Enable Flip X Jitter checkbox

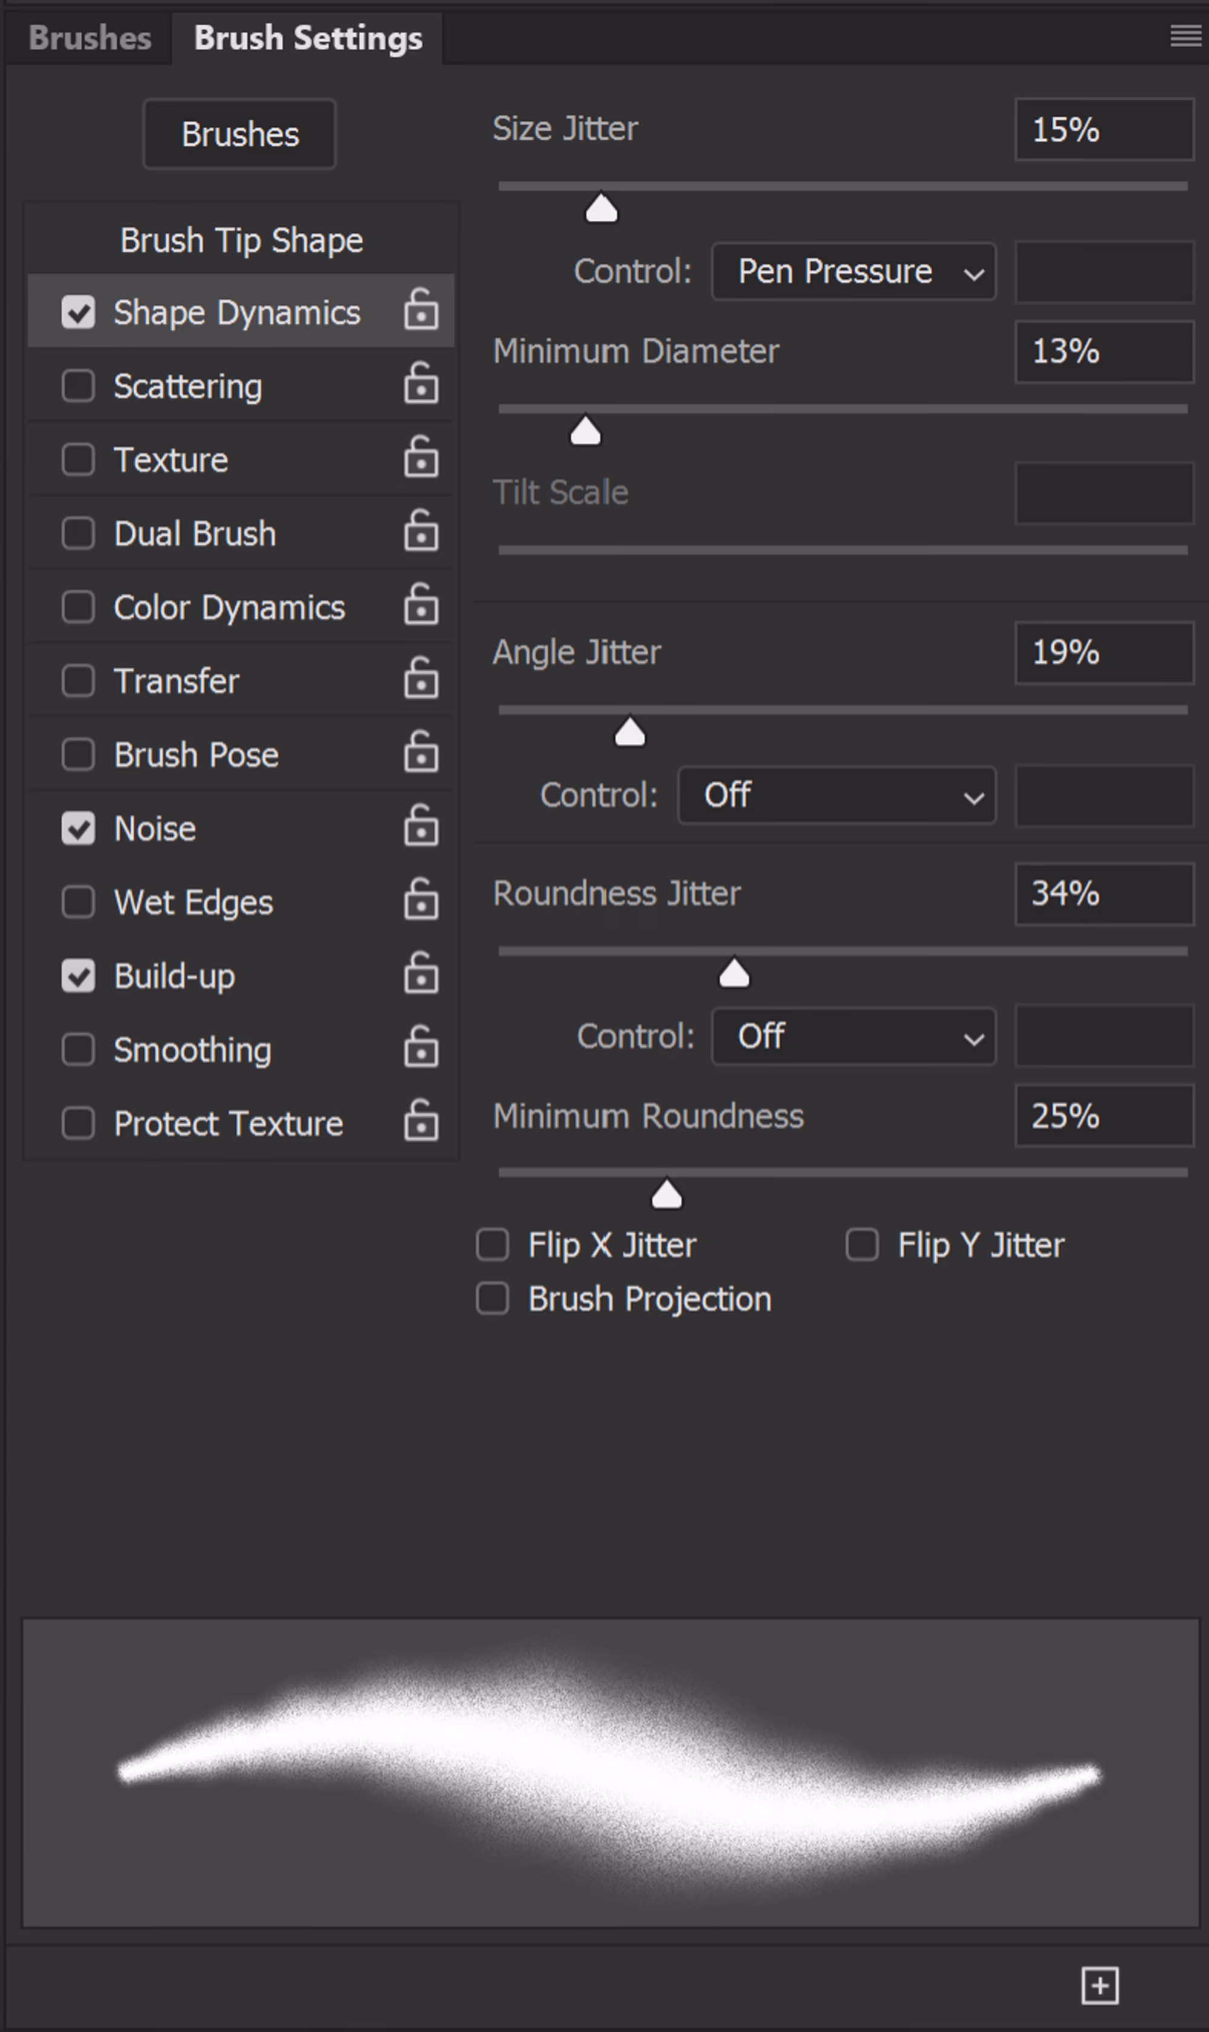pyautogui.click(x=492, y=1245)
